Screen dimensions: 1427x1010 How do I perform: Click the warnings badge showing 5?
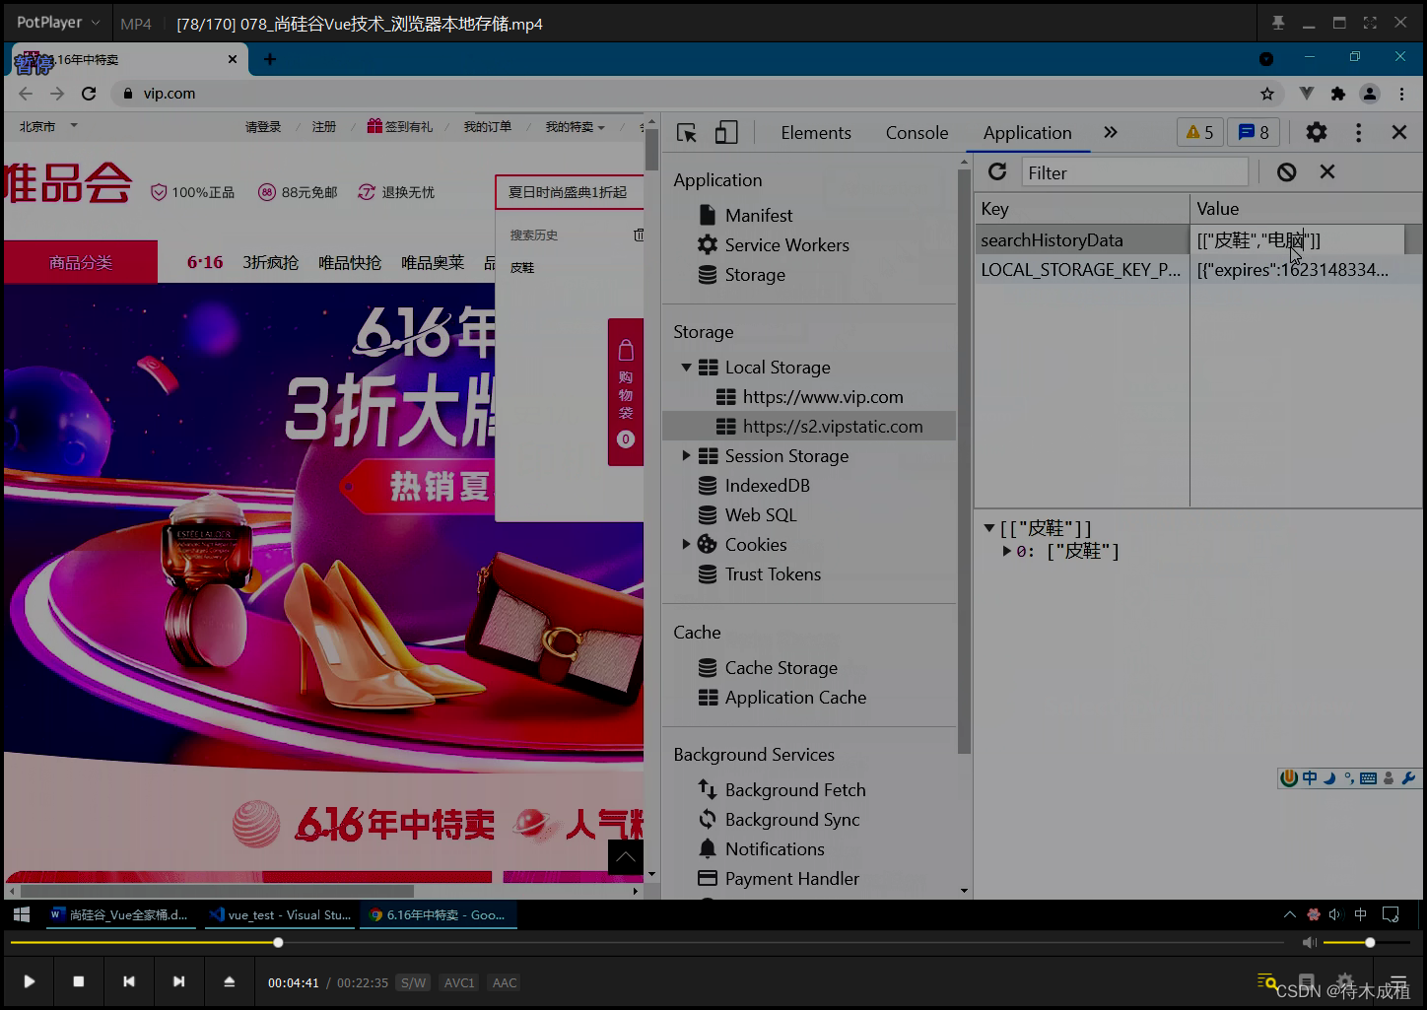(x=1199, y=132)
